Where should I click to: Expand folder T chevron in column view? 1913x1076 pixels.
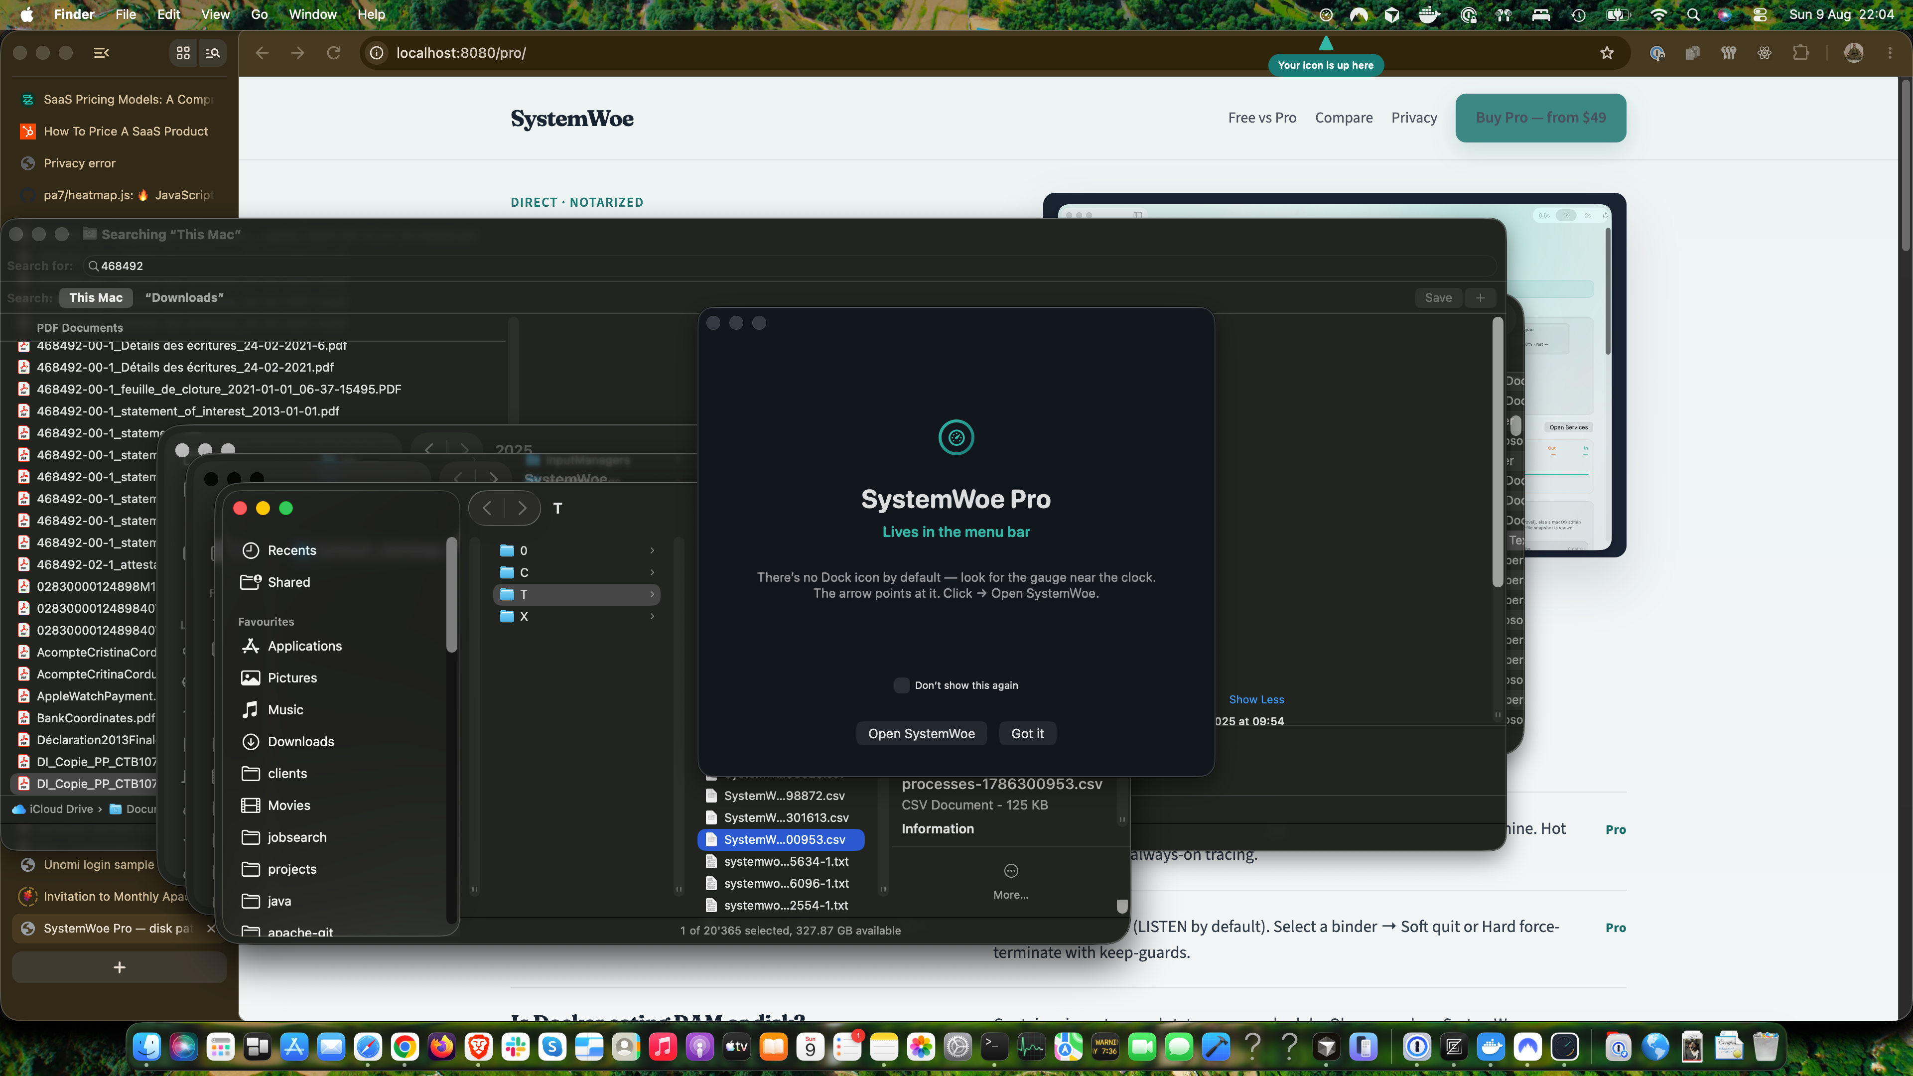pyautogui.click(x=652, y=594)
